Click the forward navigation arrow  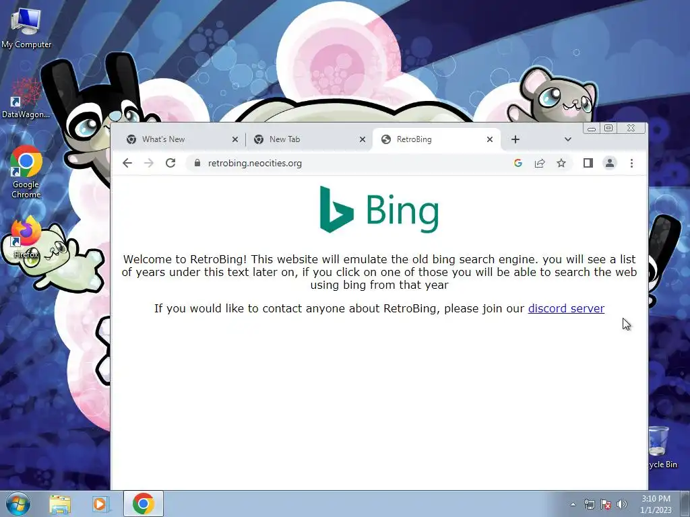point(149,163)
